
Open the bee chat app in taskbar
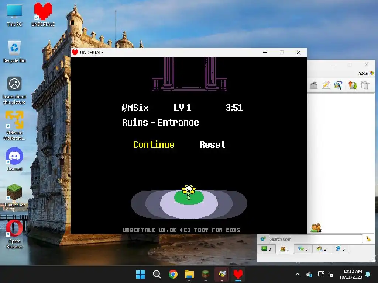click(x=222, y=274)
